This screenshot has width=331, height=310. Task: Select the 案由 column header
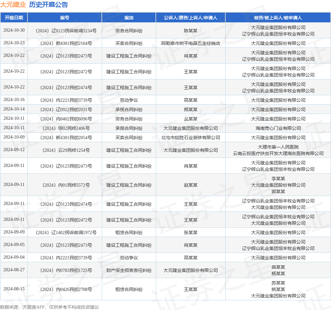coord(129,18)
